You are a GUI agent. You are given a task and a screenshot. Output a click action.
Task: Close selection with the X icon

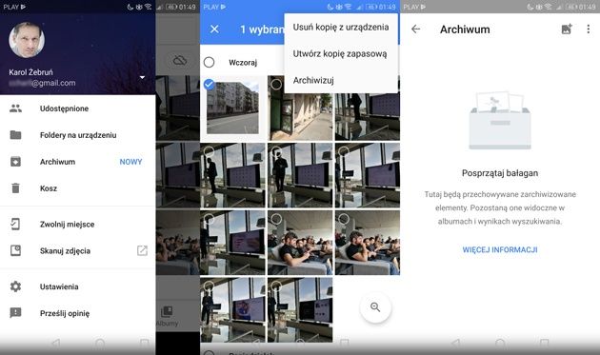pyautogui.click(x=214, y=30)
